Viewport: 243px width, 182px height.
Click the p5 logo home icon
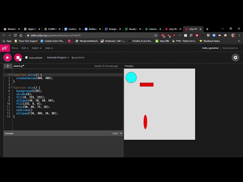(x=5, y=48)
